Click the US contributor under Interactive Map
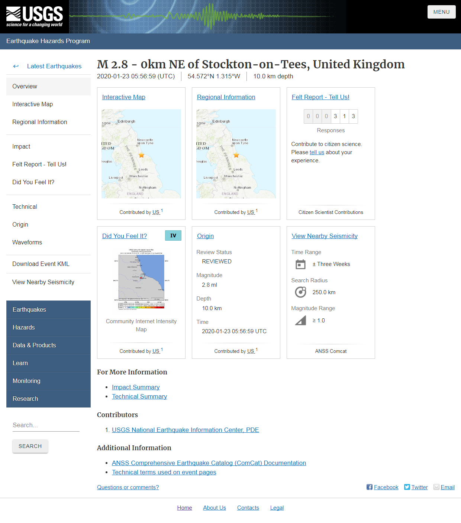 156,212
